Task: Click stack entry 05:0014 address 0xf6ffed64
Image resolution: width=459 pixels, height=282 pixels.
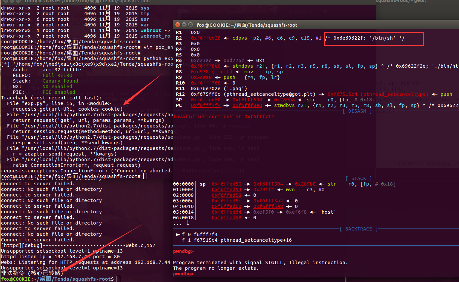Action: pos(227,212)
